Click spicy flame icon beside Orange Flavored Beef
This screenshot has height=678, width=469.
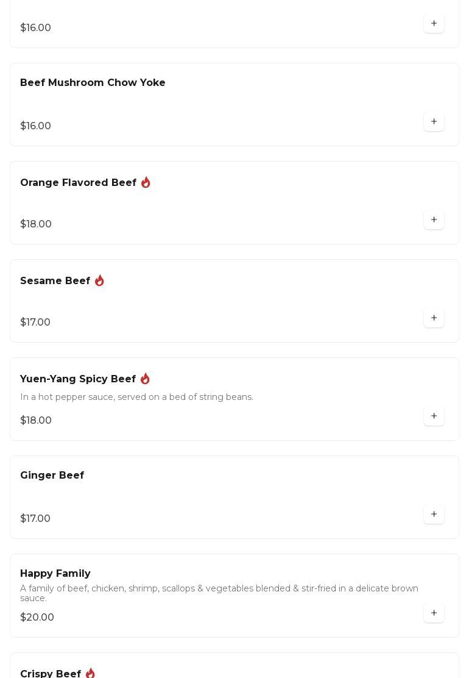[x=146, y=183]
